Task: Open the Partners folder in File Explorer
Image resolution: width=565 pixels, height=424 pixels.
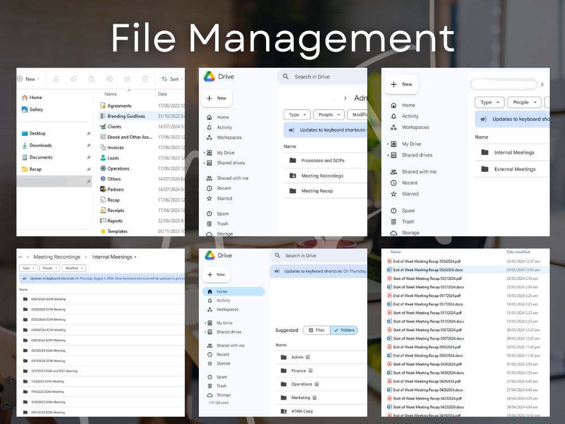Action: click(112, 189)
